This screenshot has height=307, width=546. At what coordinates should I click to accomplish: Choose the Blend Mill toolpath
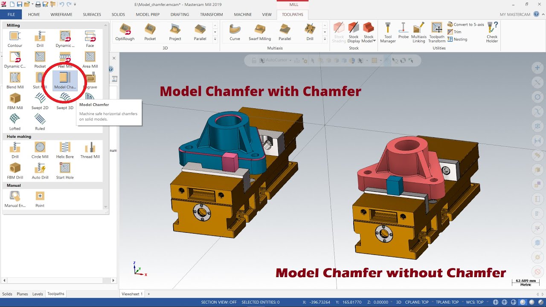pos(15,81)
